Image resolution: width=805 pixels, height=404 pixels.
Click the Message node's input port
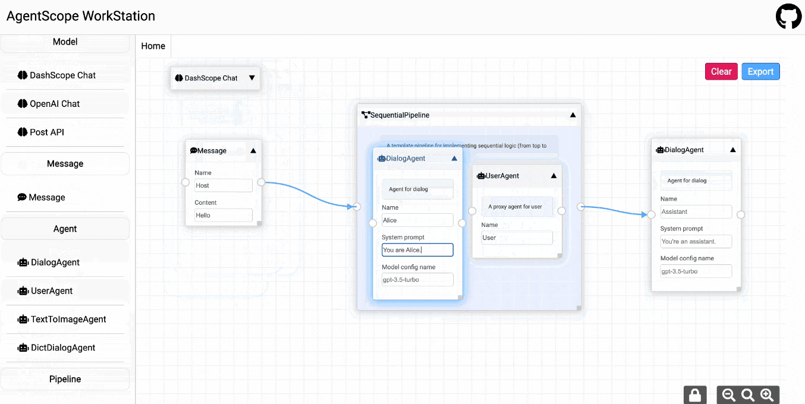point(185,182)
